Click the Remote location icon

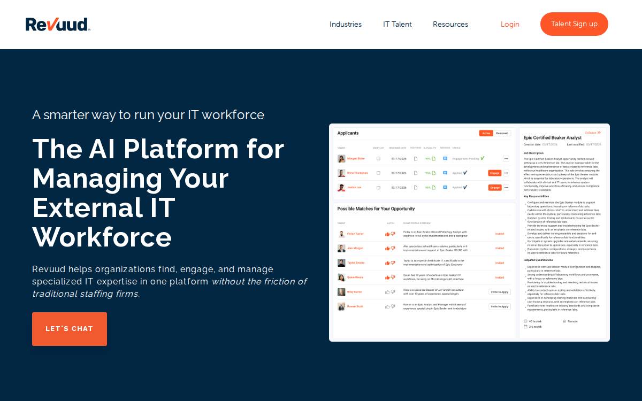(x=564, y=321)
